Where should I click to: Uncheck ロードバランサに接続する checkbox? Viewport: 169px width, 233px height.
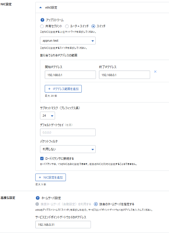[42, 158]
